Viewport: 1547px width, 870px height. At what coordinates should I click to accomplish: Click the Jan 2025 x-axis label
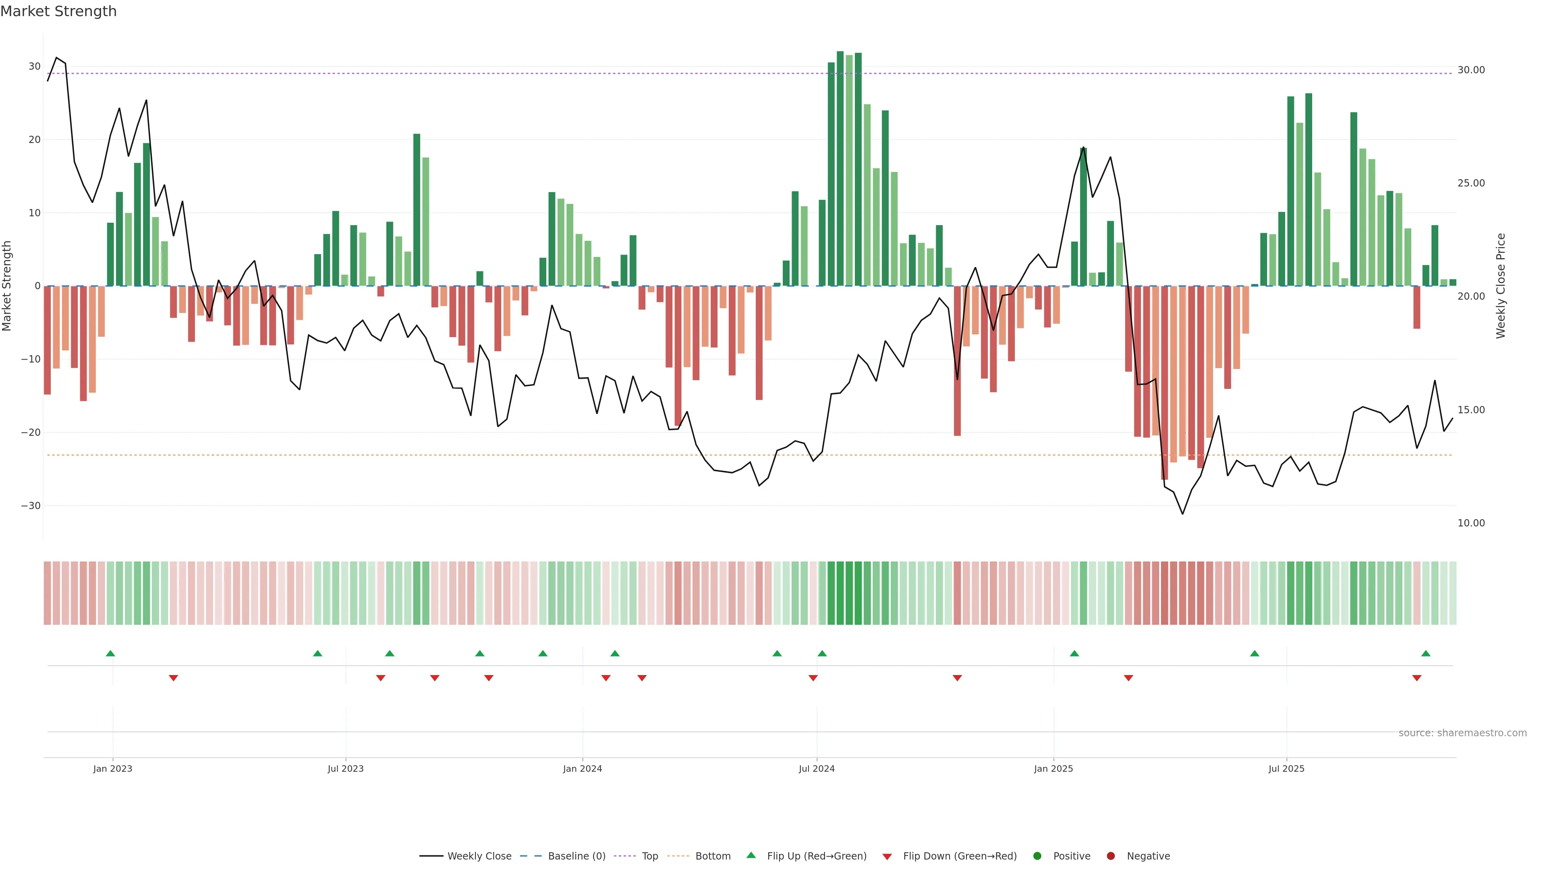pos(1053,768)
